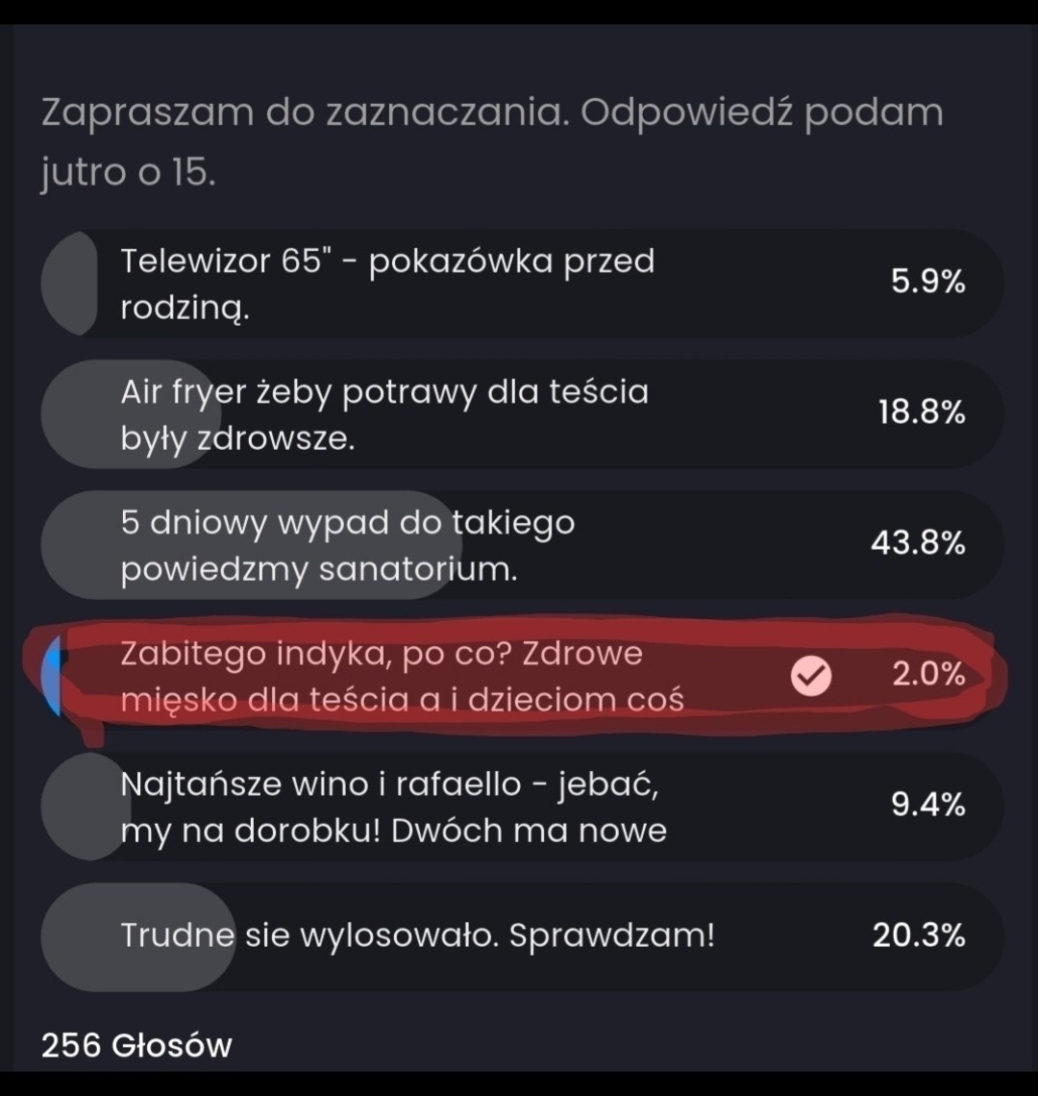Screen dimensions: 1038x1096
Task: Click "jutro o 15." in the poll heading
Action: 129,173
